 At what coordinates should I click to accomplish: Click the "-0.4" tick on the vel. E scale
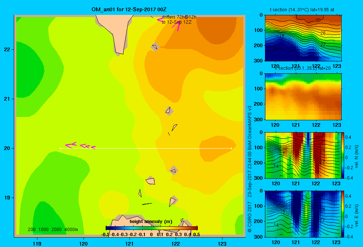tap(348, 236)
